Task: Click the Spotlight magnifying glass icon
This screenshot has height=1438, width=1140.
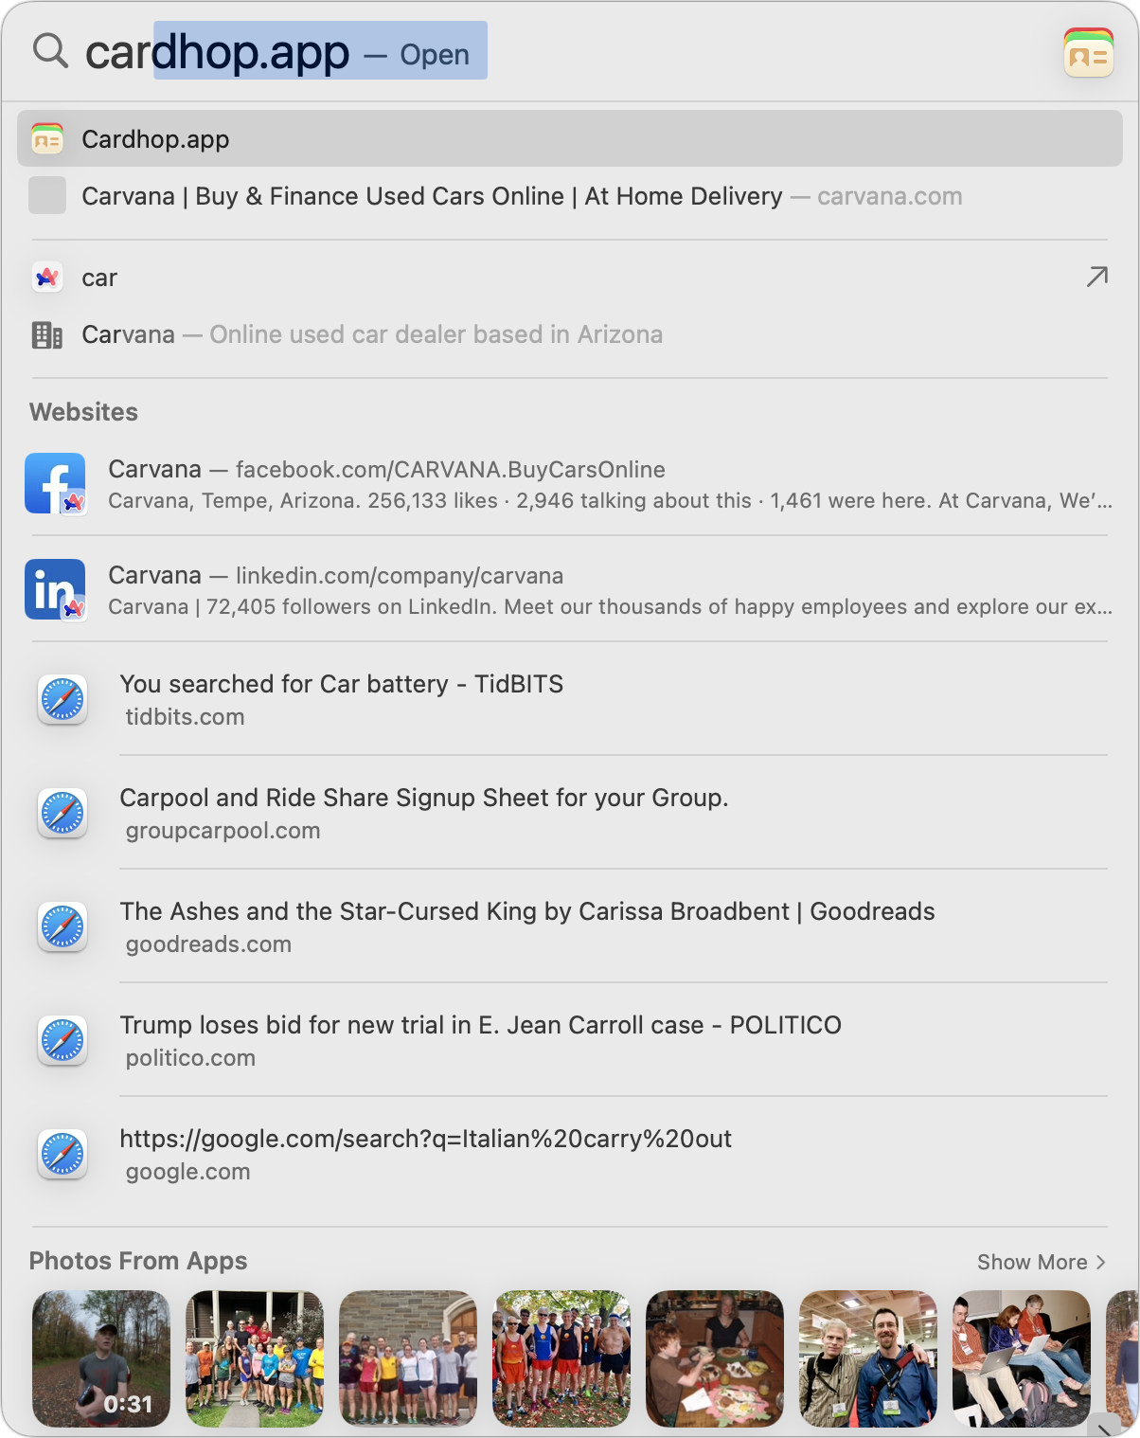Action: point(50,50)
